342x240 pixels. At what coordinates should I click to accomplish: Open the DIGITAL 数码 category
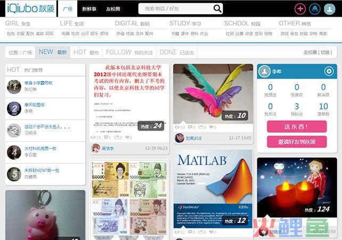coord(132,23)
